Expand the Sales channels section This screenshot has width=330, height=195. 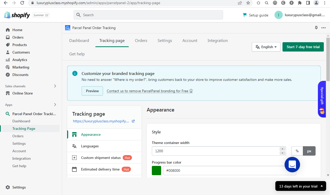point(55,86)
